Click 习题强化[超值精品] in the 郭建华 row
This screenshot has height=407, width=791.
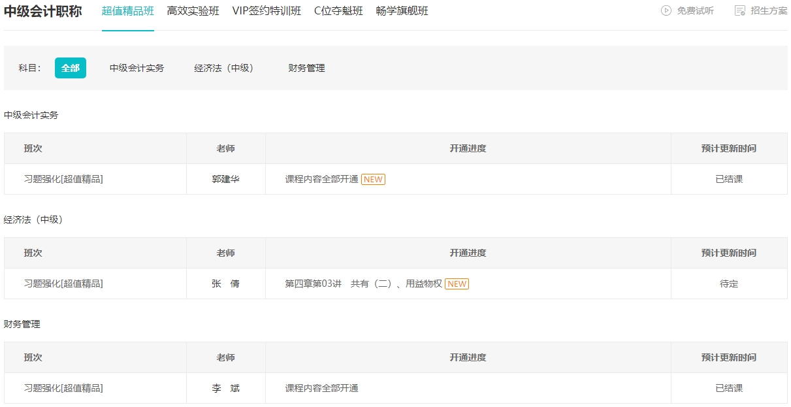(63, 179)
